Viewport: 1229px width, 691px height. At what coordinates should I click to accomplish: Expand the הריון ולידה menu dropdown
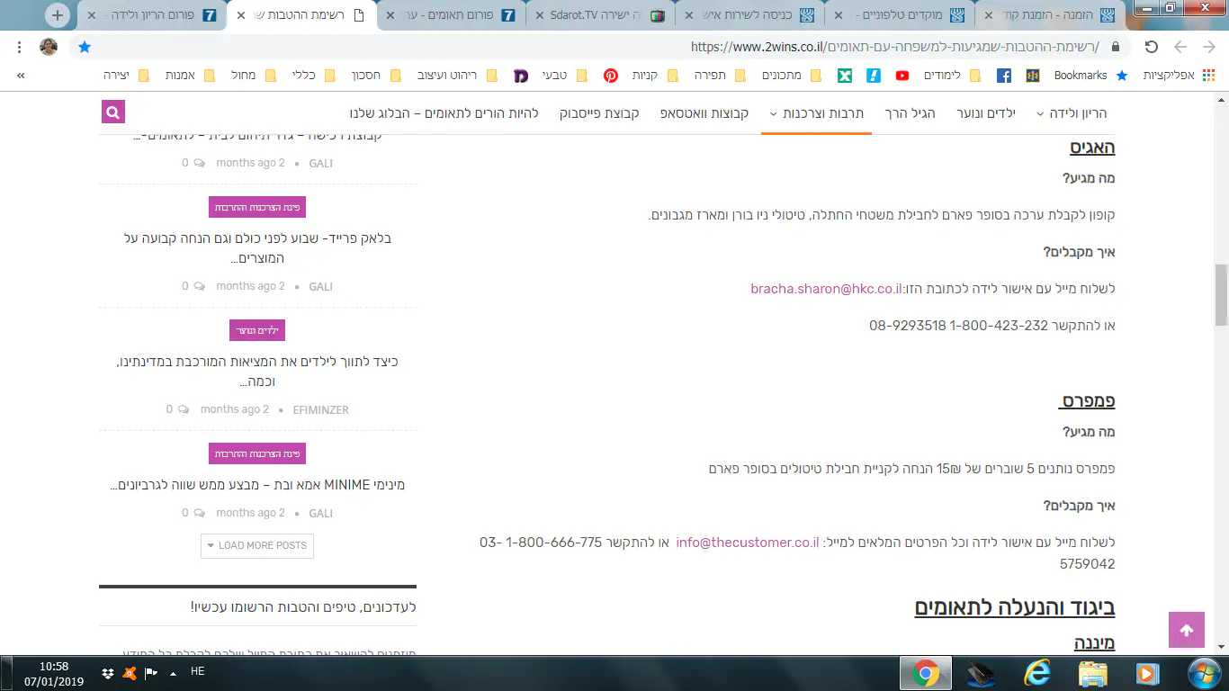pyautogui.click(x=1071, y=113)
